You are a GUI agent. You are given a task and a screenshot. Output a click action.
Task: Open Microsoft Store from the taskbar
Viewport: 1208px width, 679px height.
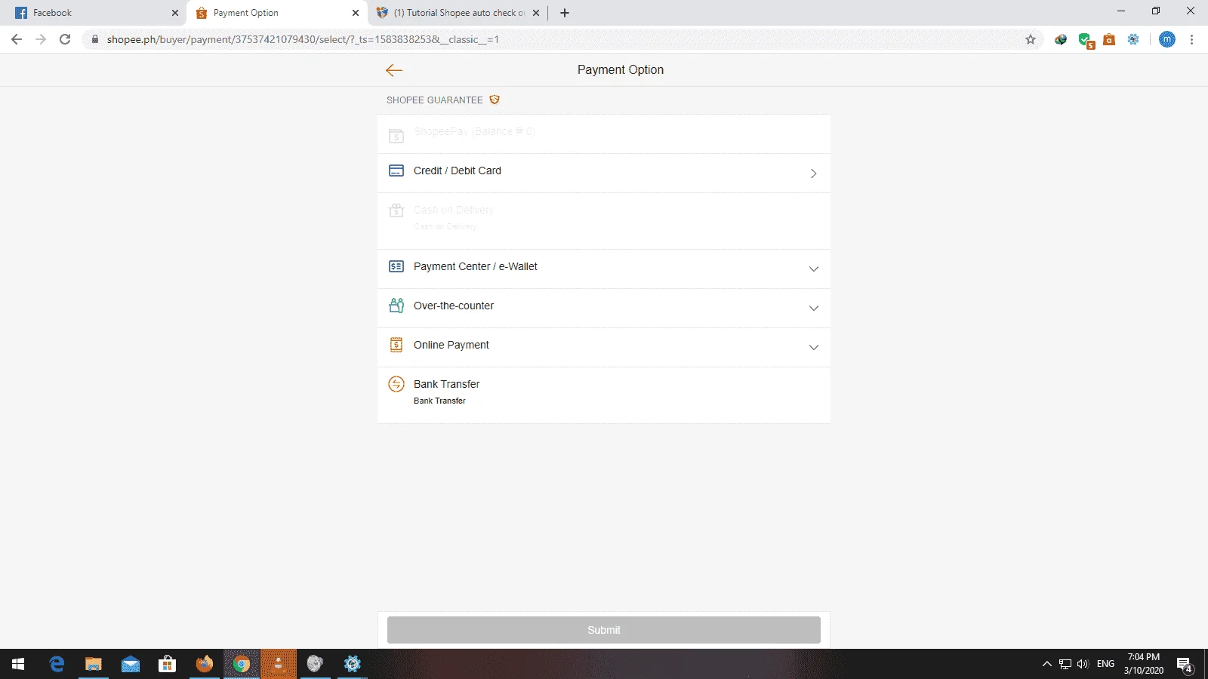168,664
